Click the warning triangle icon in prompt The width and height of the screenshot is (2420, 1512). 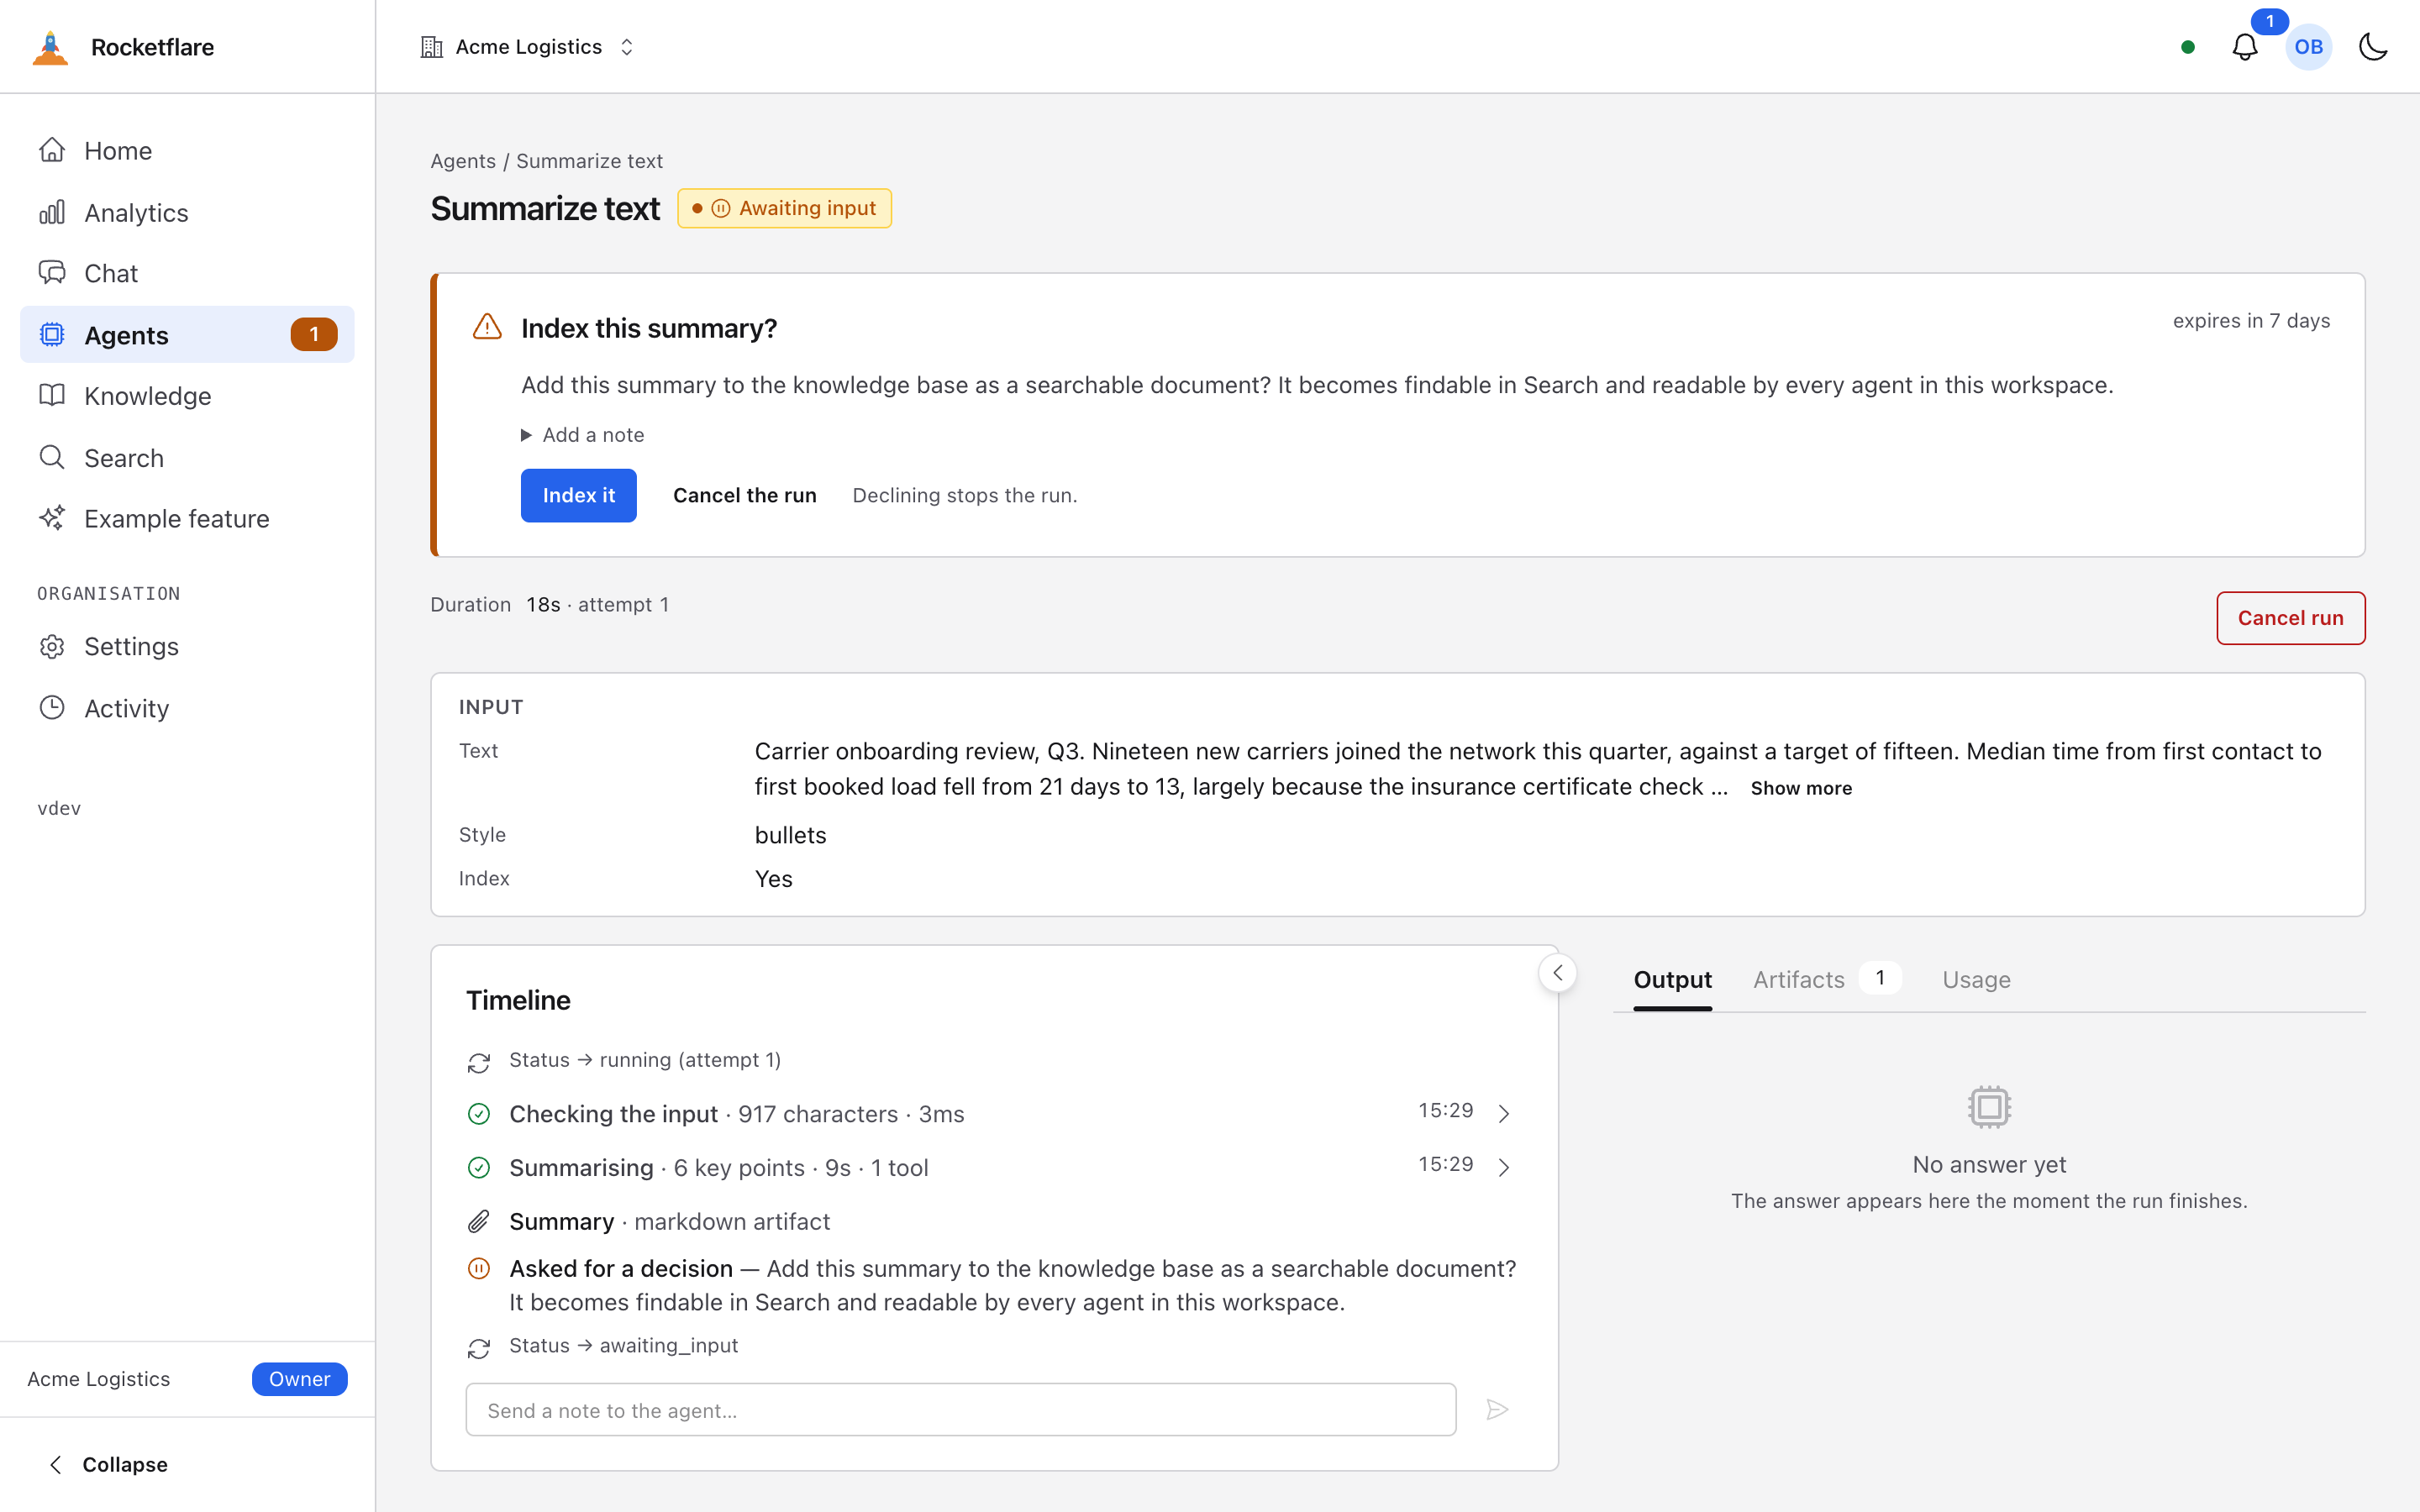click(487, 327)
